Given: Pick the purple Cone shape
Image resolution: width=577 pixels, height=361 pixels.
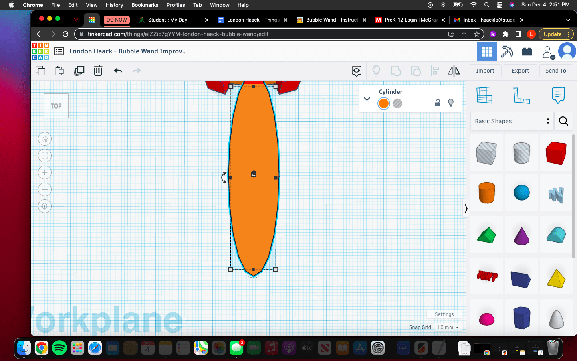Looking at the screenshot, I should [x=522, y=235].
